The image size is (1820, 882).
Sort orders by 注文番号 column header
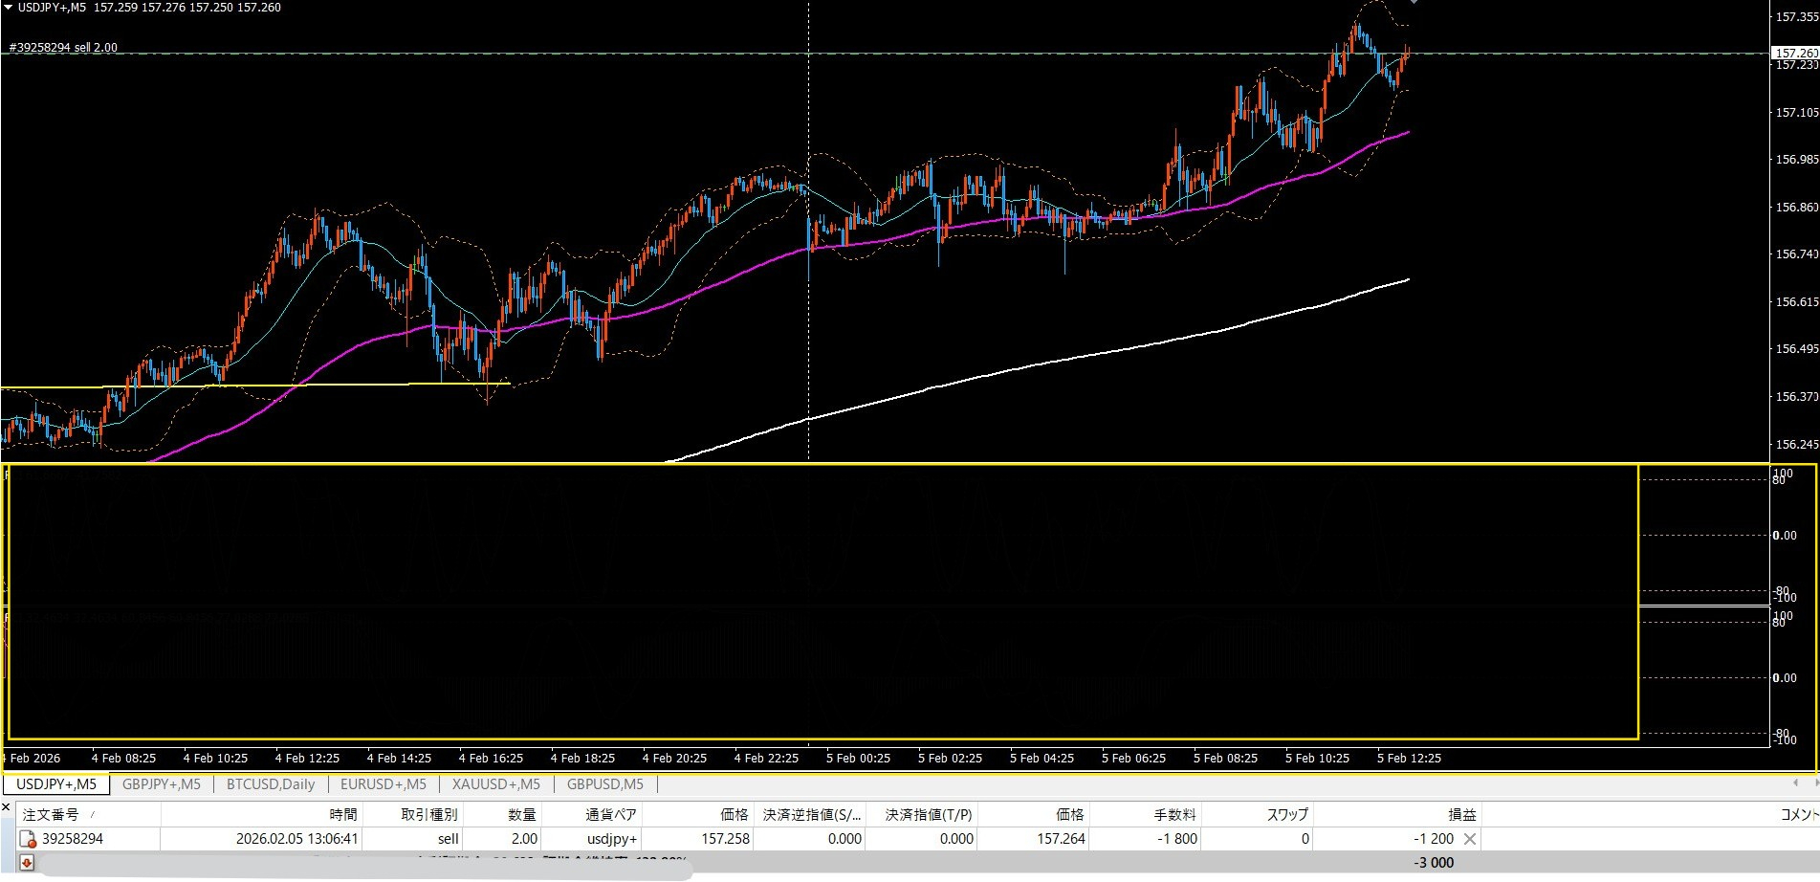pos(52,815)
